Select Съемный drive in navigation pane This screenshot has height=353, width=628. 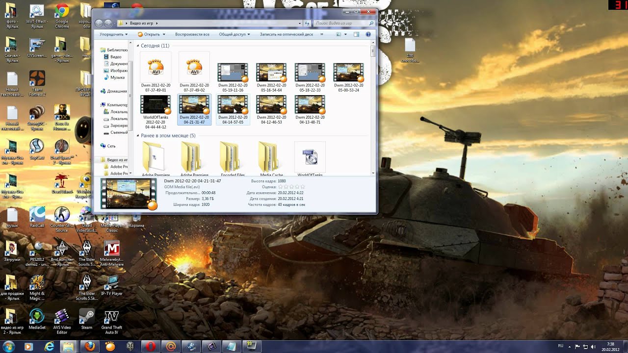click(x=116, y=132)
